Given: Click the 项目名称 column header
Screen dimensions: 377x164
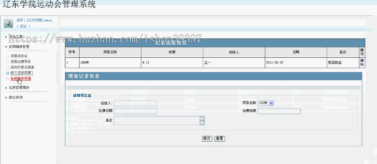Looking at the screenshot, I should click(110, 52).
